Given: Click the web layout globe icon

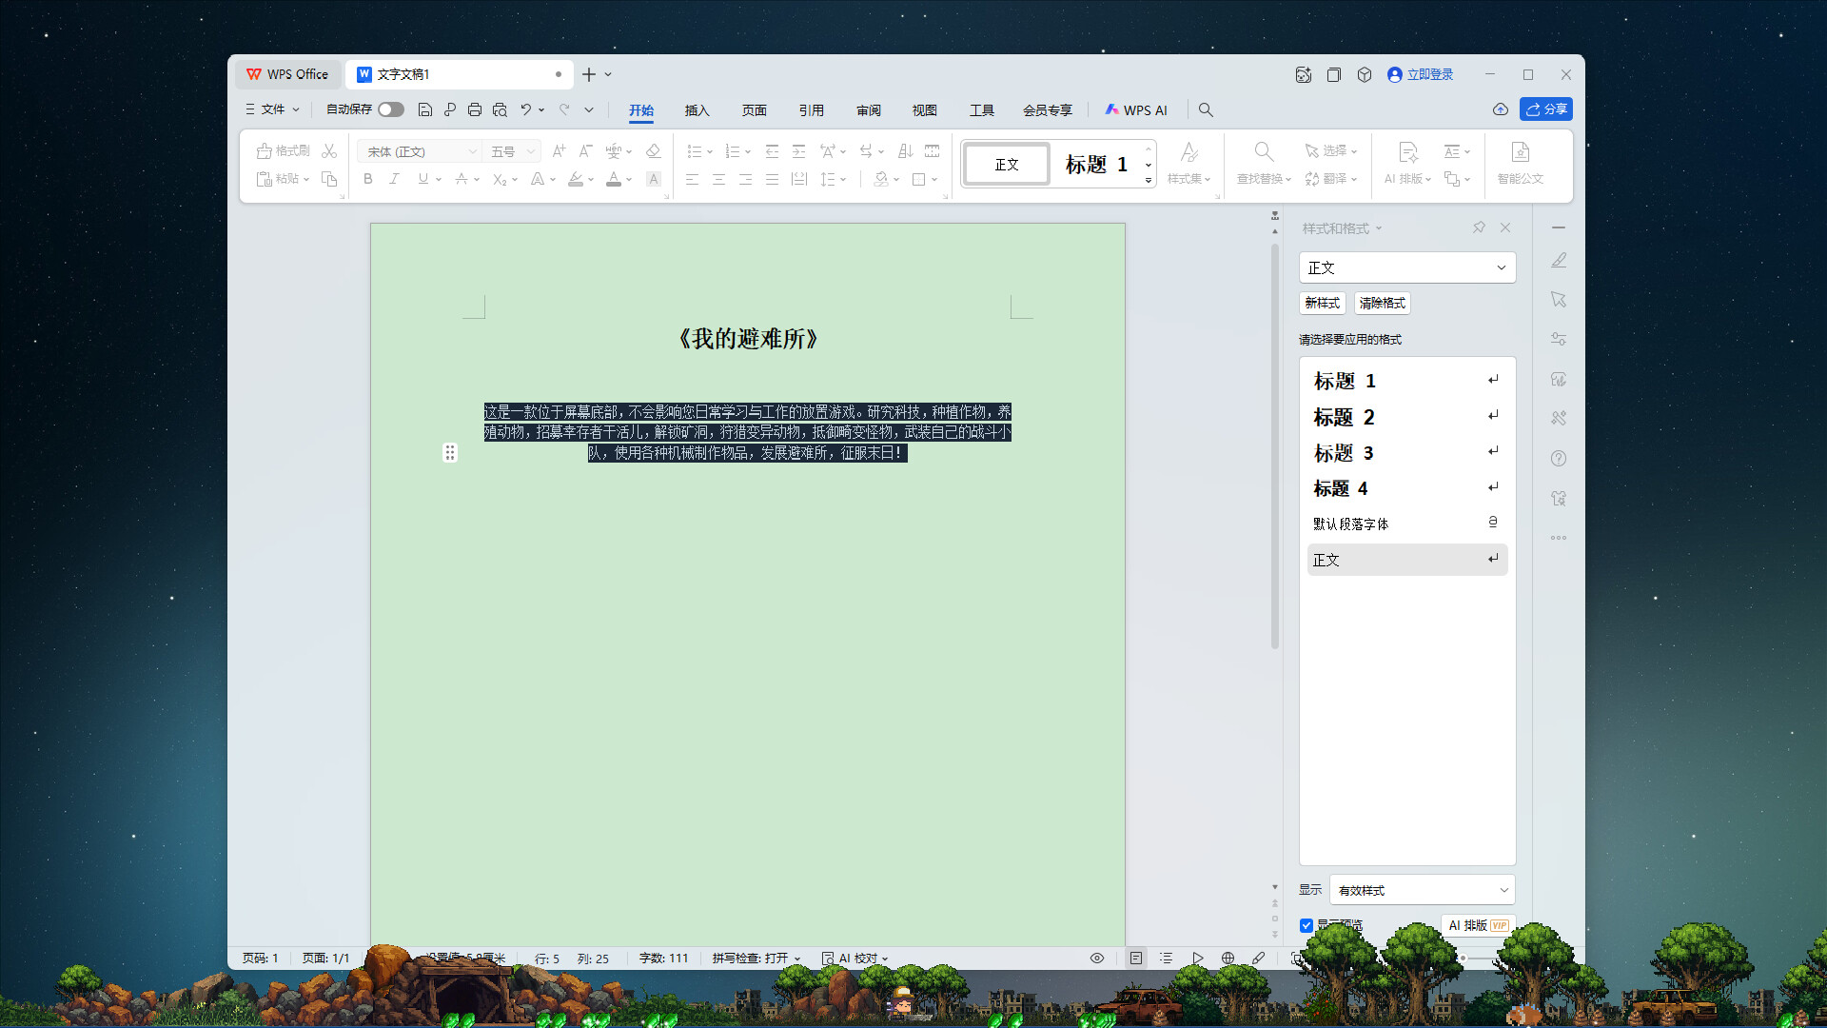Looking at the screenshot, I should pos(1228,959).
